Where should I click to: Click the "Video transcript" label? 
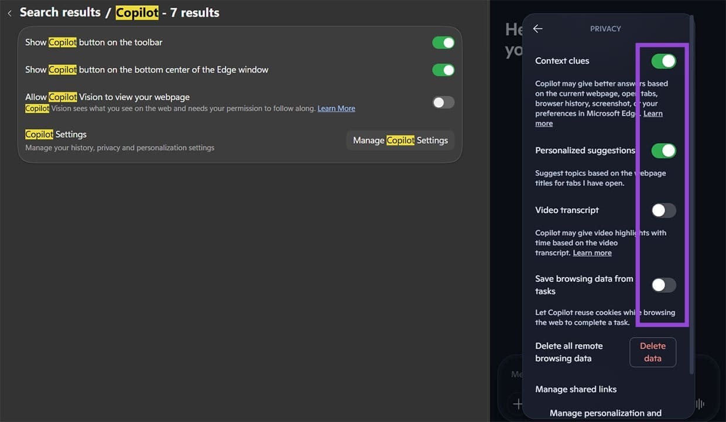pos(567,210)
